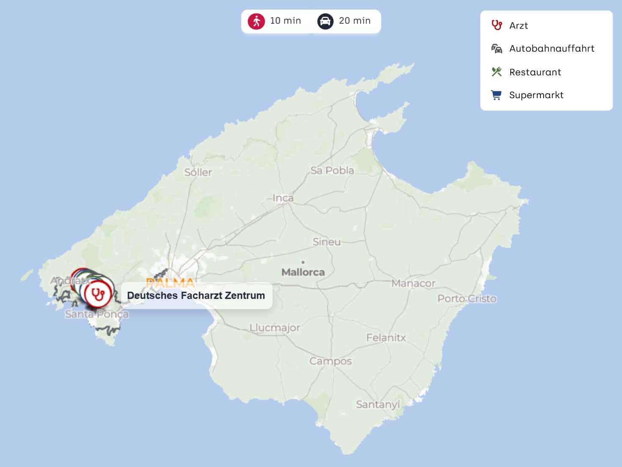This screenshot has width=622, height=467.
Task: Click the blue shopping cart icon
Action: tap(496, 95)
